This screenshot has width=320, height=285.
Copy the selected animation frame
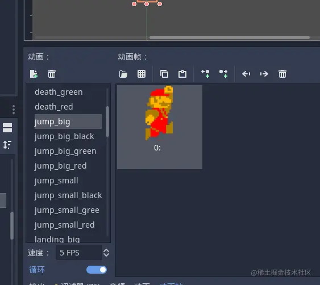pos(164,74)
